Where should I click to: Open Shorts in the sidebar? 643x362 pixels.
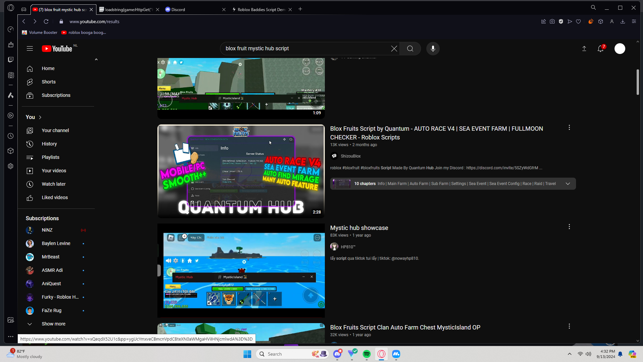[58, 82]
